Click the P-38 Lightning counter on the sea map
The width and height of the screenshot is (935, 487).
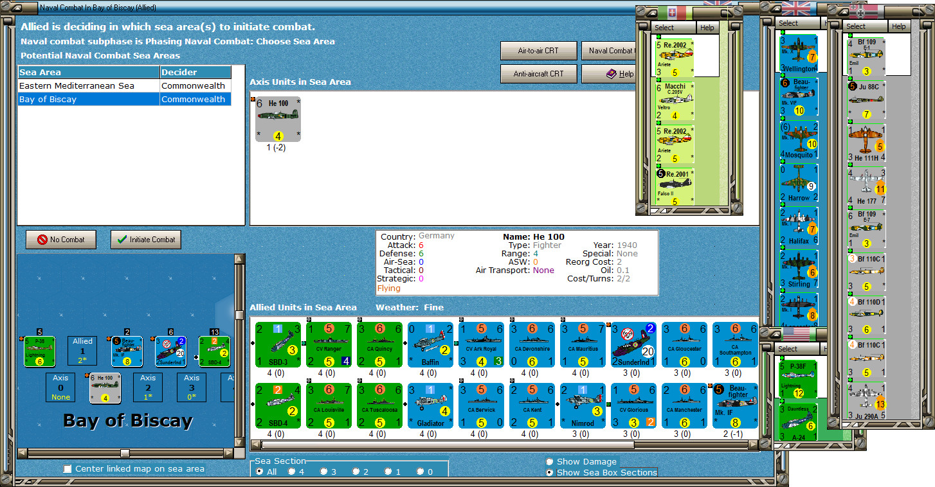39,351
